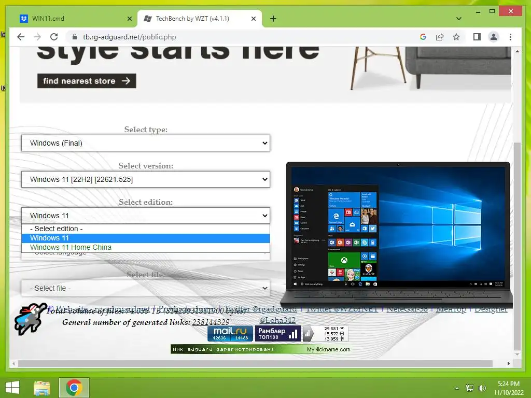Image resolution: width=531 pixels, height=398 pixels.
Task: Choose the '- Select edition -' option
Action: click(x=146, y=229)
